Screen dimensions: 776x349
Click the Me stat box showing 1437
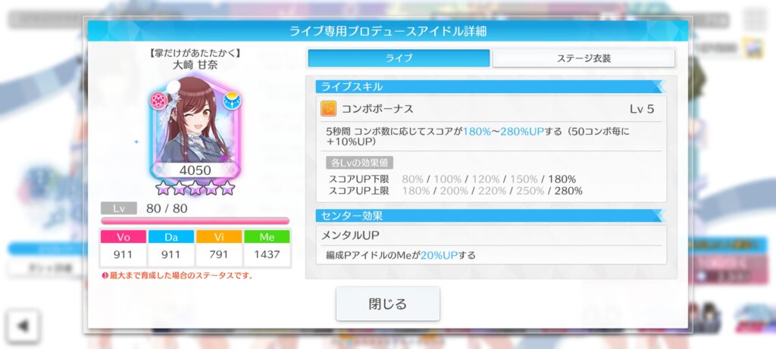pyautogui.click(x=267, y=248)
